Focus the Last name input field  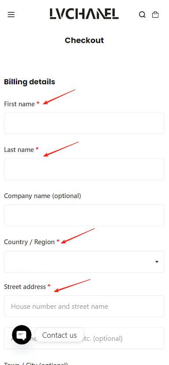[84, 169]
